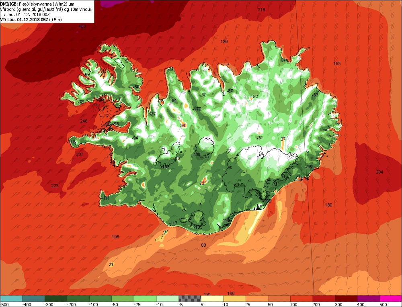Image resolution: width=402 pixels, height=307 pixels.
Task: Select the -52 value in northern Iceland
Action: 254,96
